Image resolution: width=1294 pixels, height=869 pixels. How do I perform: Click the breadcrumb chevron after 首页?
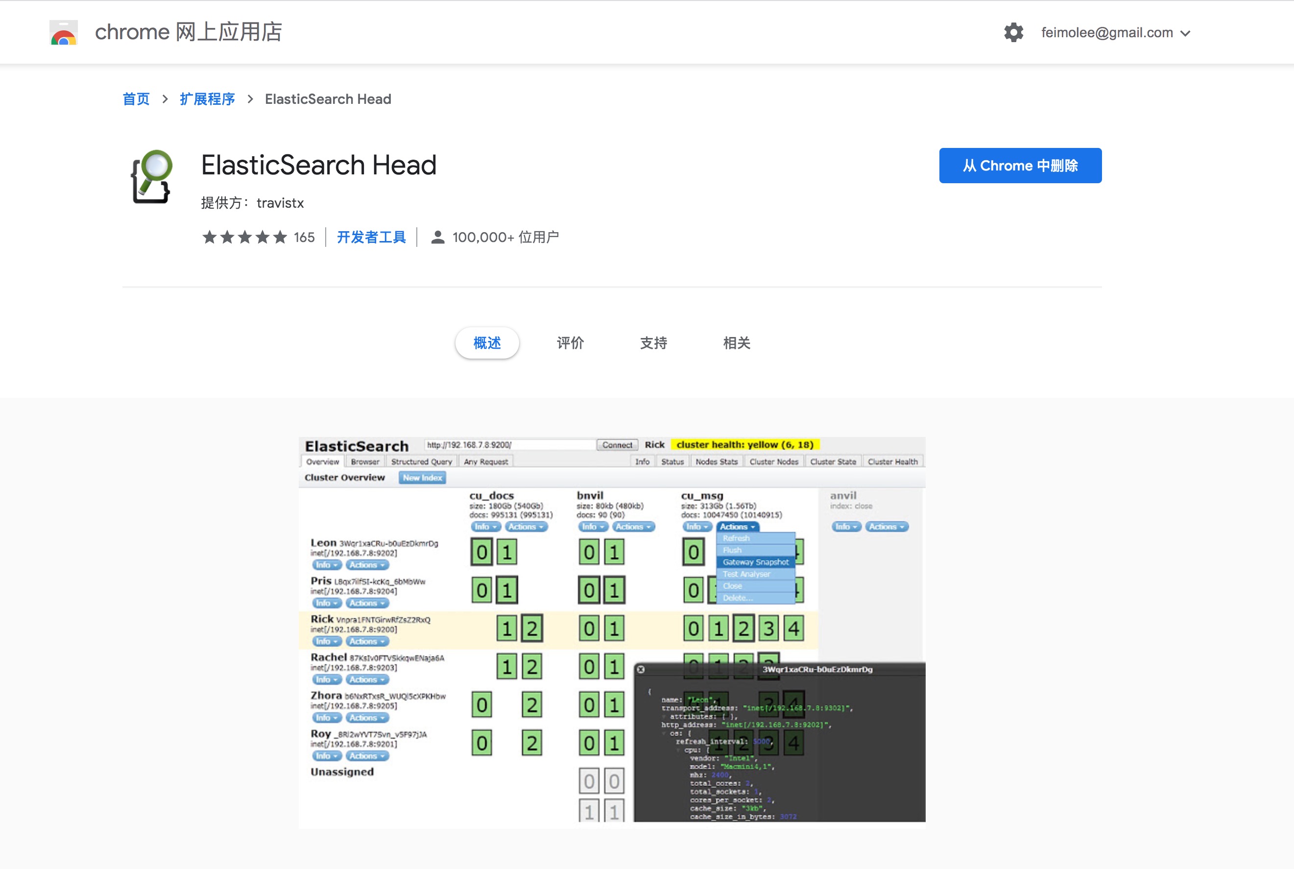[165, 99]
